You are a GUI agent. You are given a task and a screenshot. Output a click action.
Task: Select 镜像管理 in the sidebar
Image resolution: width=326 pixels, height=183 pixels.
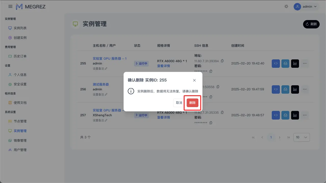point(20,140)
